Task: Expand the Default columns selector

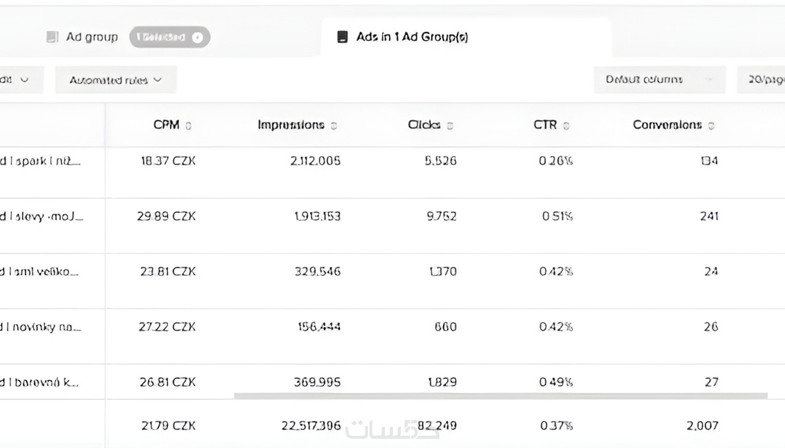Action: click(x=659, y=79)
